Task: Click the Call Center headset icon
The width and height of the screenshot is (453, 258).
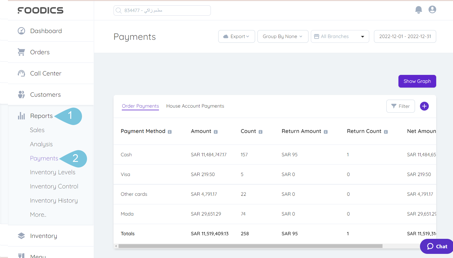Action: pos(21,73)
